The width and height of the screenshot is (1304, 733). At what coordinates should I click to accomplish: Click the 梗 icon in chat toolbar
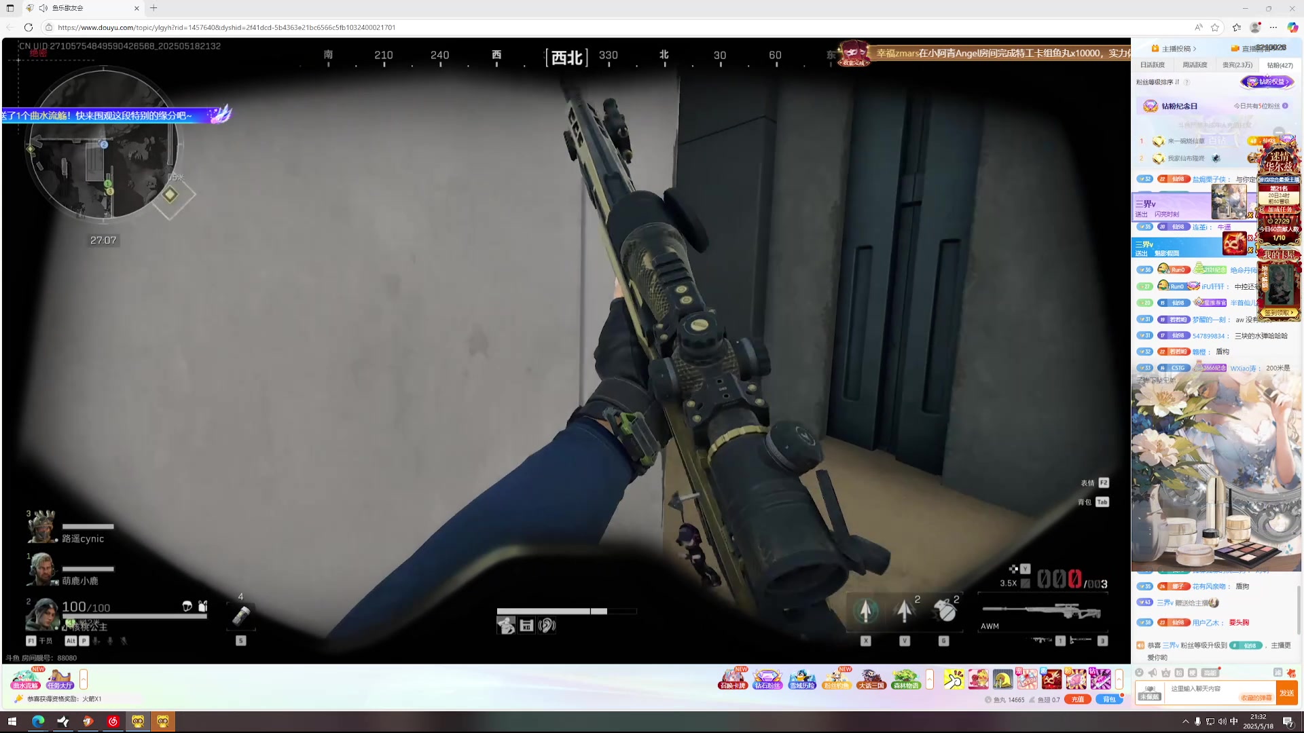point(1193,673)
